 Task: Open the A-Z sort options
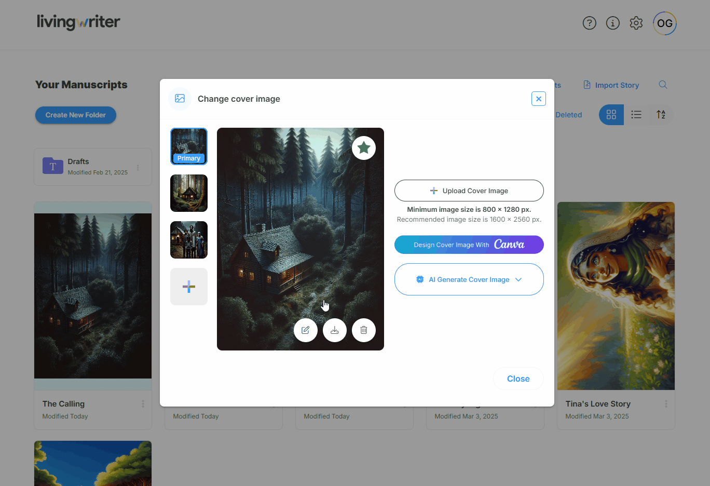coord(661,115)
